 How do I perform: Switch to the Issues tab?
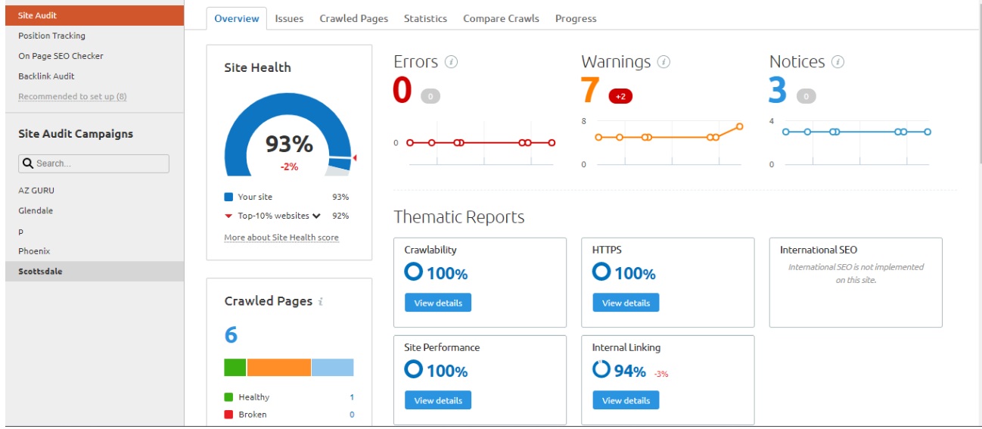coord(289,18)
